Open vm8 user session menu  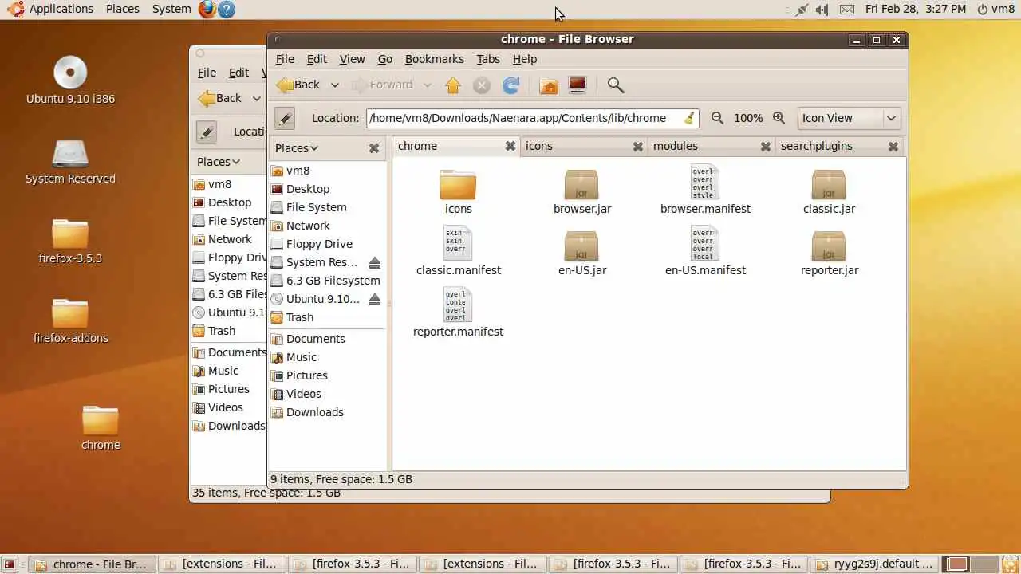(x=995, y=10)
